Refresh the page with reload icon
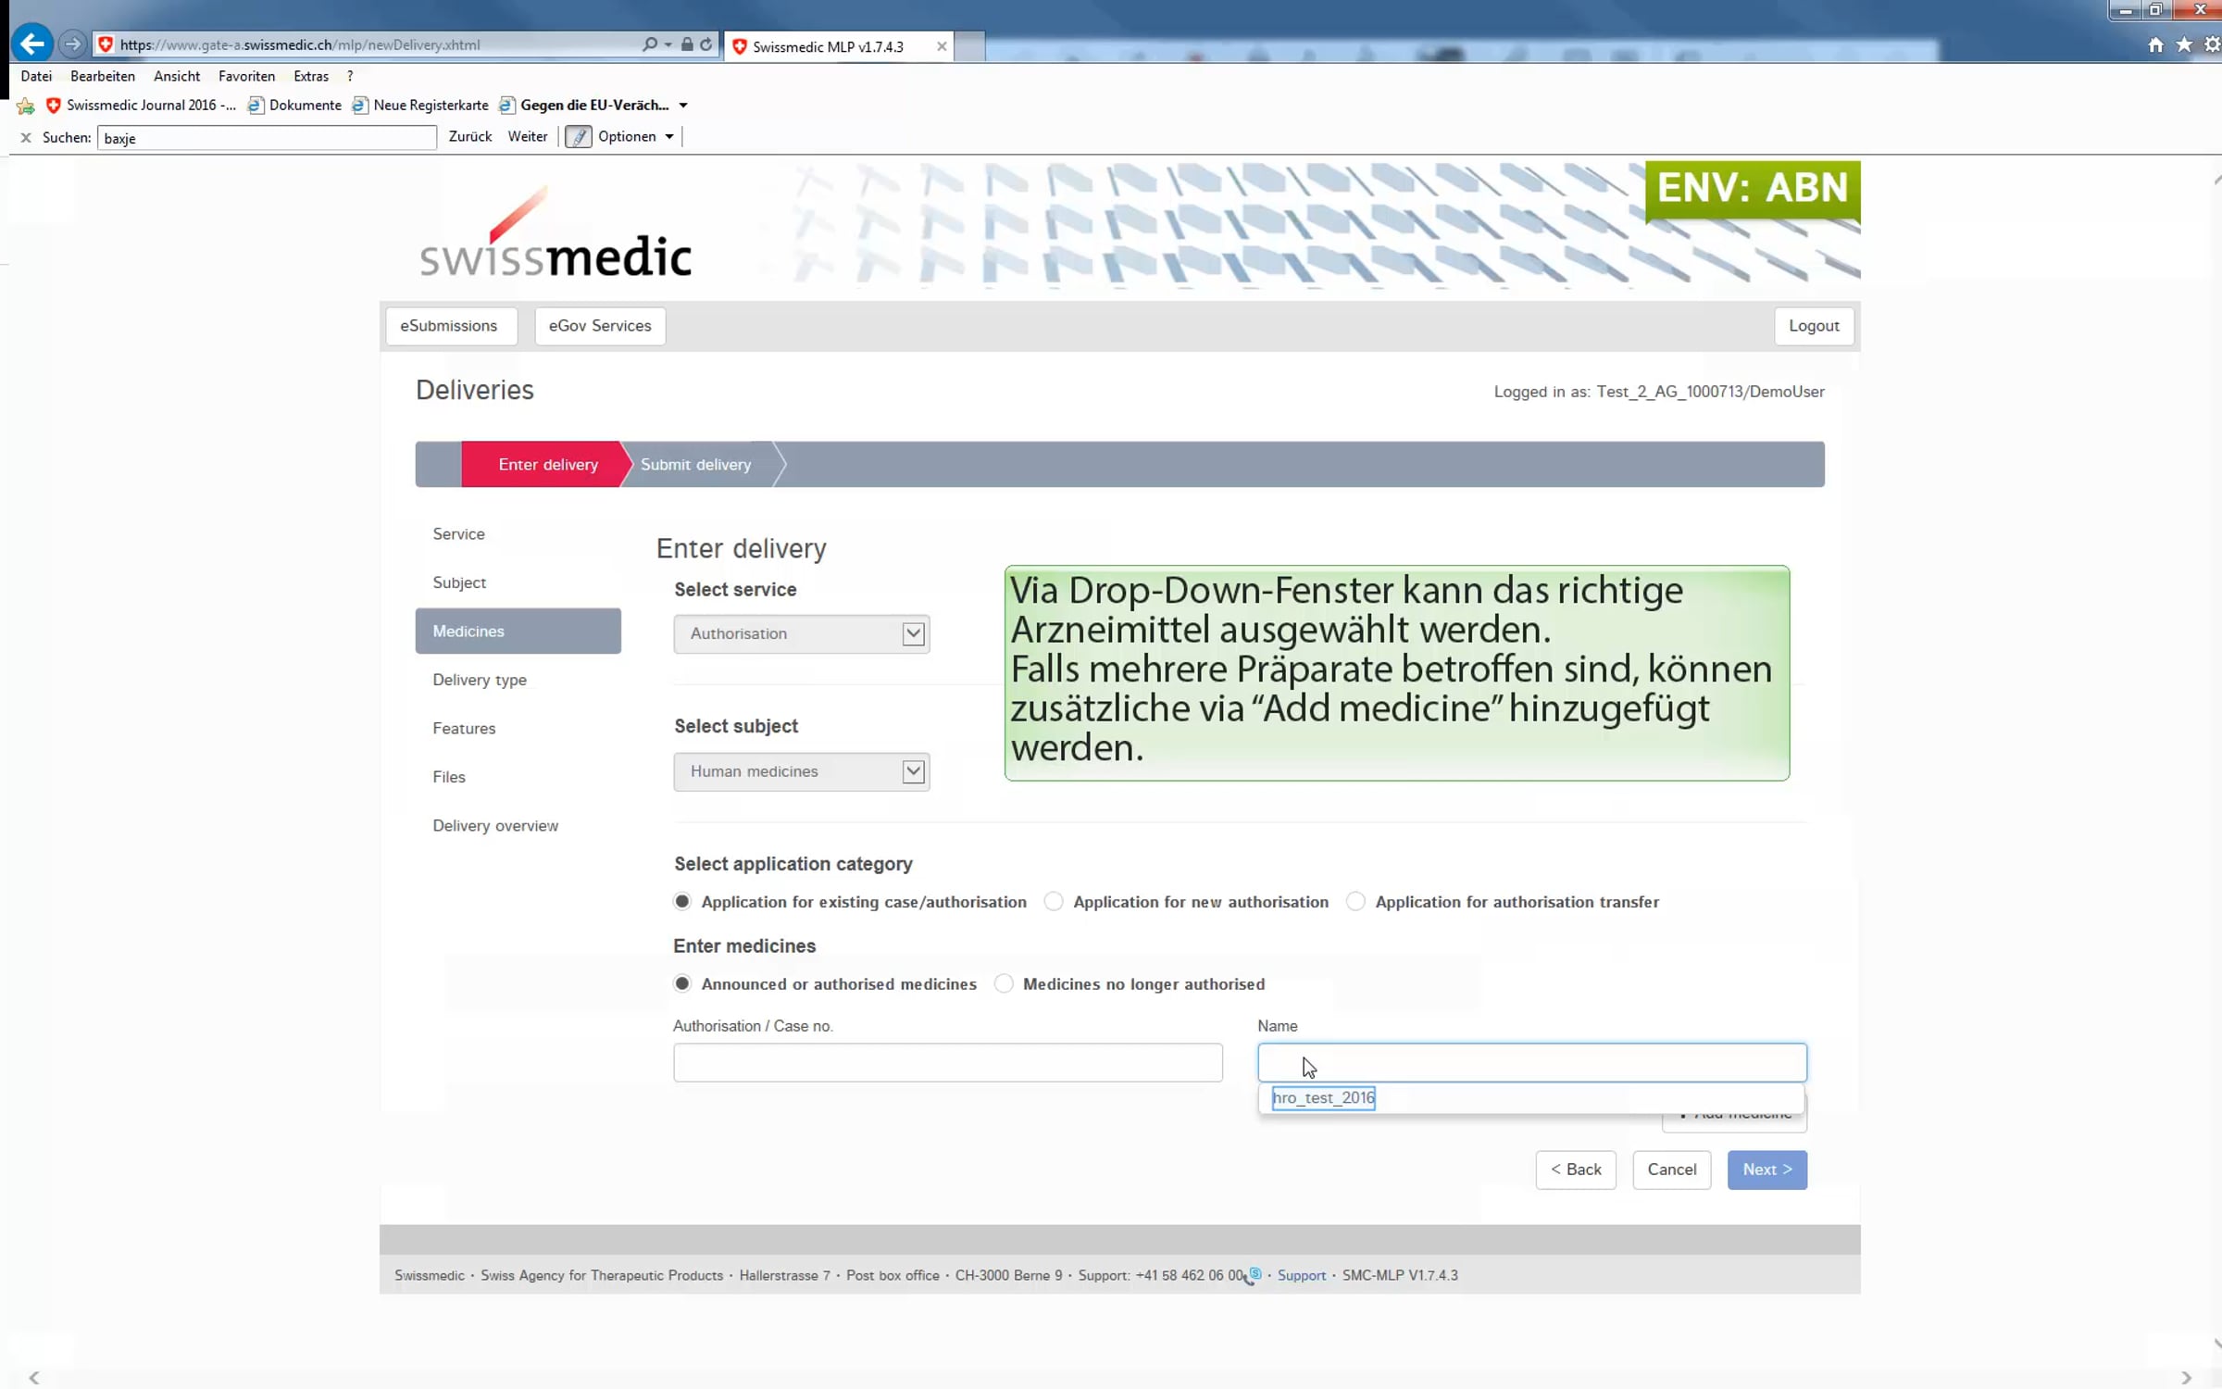Image resolution: width=2222 pixels, height=1389 pixels. pyautogui.click(x=706, y=44)
